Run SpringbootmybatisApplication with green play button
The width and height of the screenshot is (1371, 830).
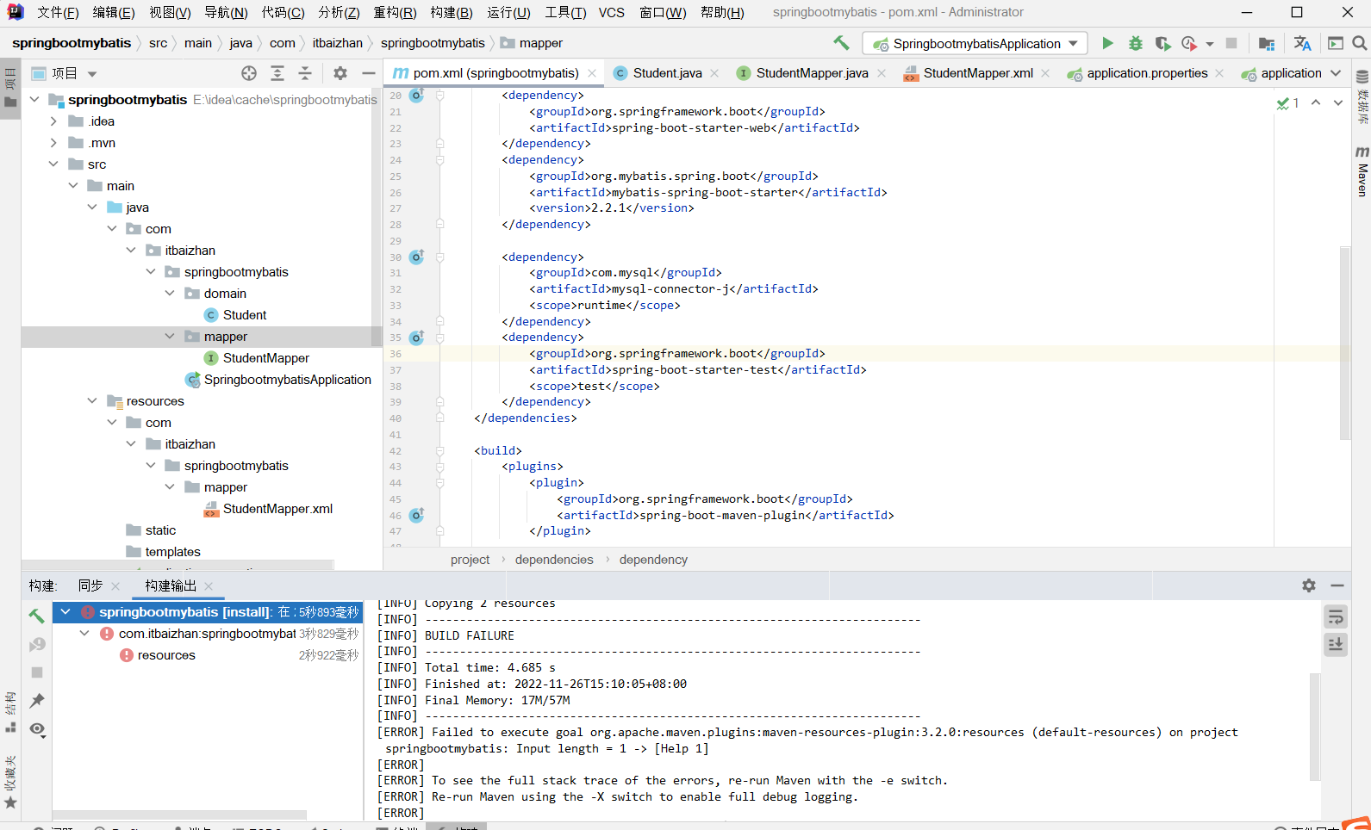point(1107,43)
